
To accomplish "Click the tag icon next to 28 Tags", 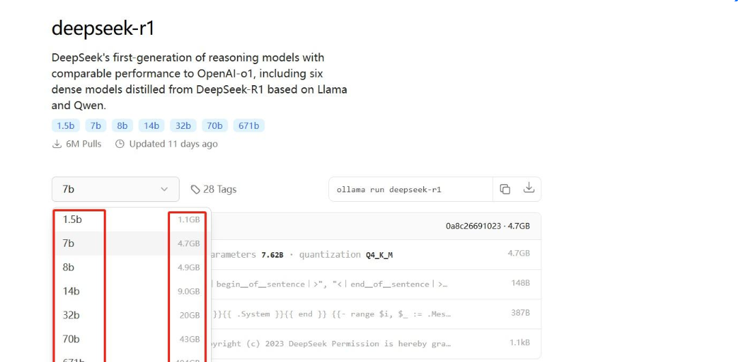I will pyautogui.click(x=195, y=190).
